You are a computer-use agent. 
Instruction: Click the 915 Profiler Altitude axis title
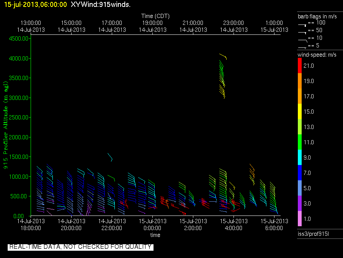5,125
